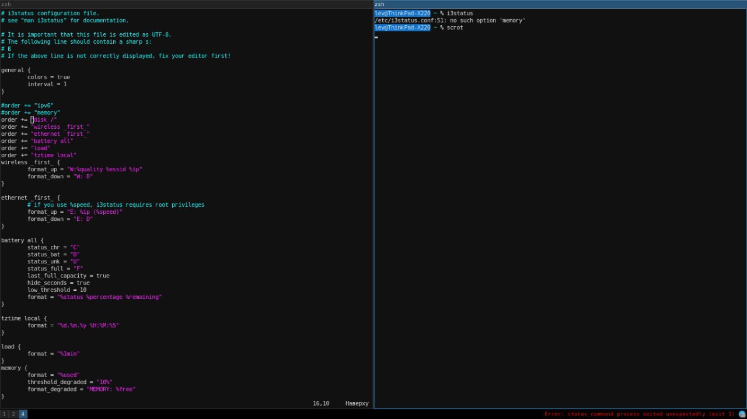Select the active workspace 4 button
This screenshot has height=419, width=747.
23,414
